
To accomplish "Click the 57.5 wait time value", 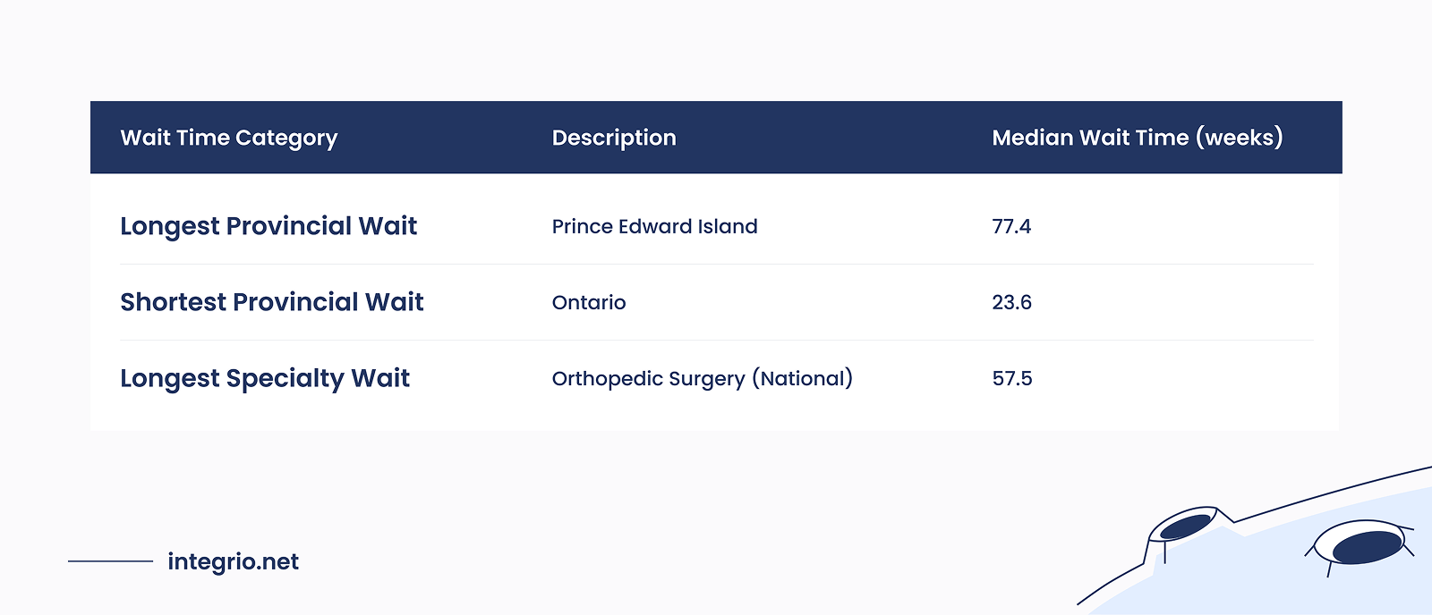I will coord(1011,378).
